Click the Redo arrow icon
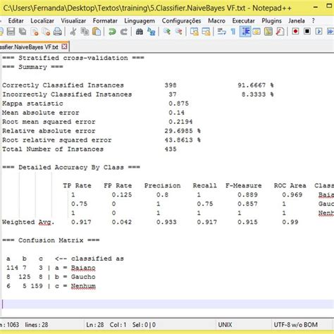The height and width of the screenshot is (334, 334). [124, 32]
